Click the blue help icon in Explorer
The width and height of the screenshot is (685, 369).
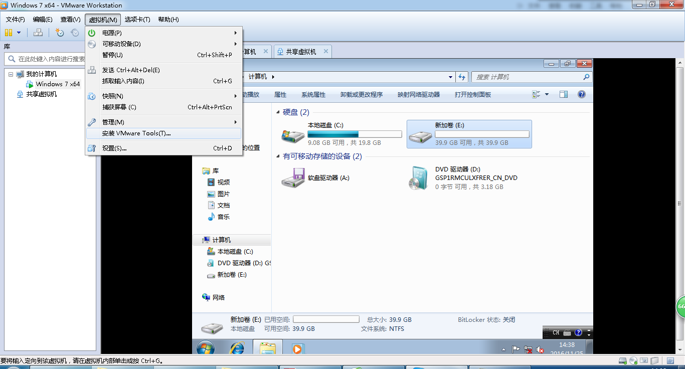[x=582, y=94]
